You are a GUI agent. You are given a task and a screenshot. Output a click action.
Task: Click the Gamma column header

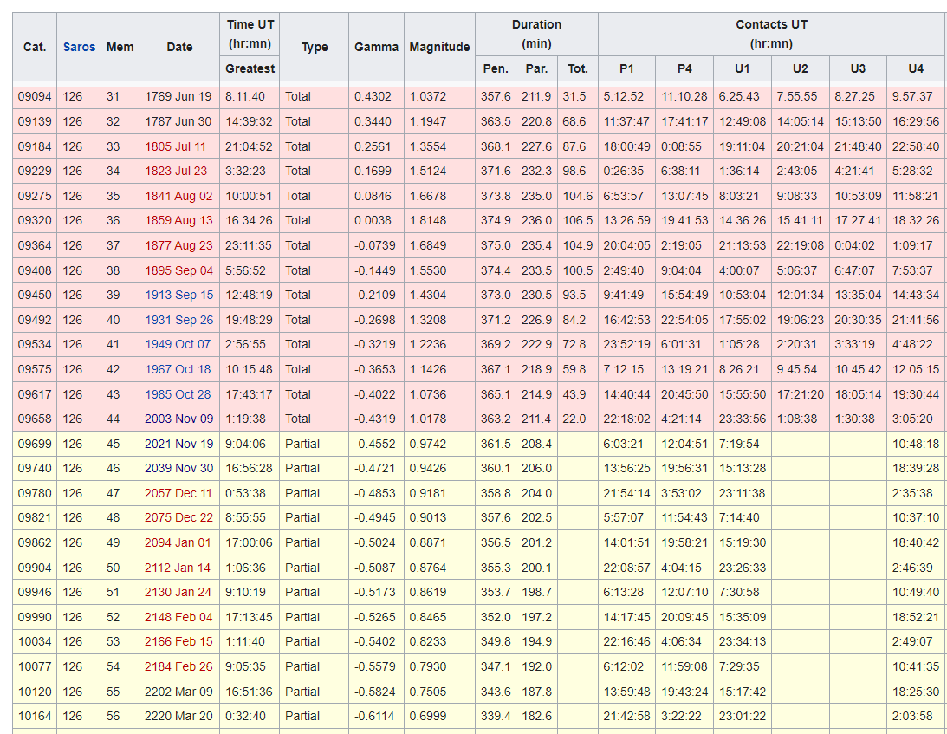(376, 47)
